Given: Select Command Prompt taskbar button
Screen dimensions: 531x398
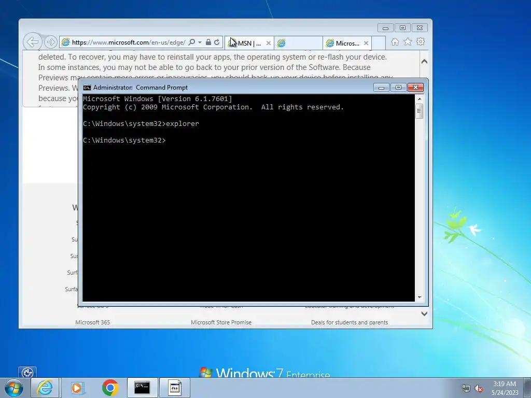Looking at the screenshot, I should pos(142,388).
